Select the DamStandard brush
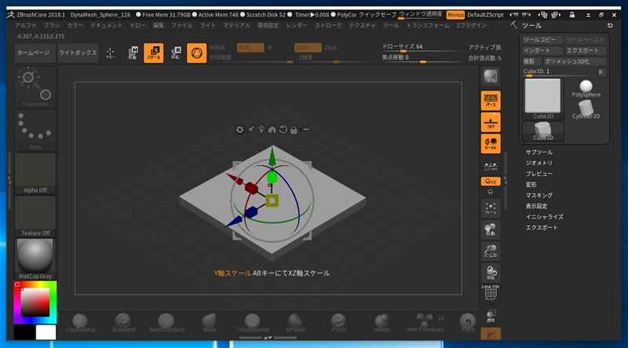This screenshot has height=348, width=628. tap(166, 323)
